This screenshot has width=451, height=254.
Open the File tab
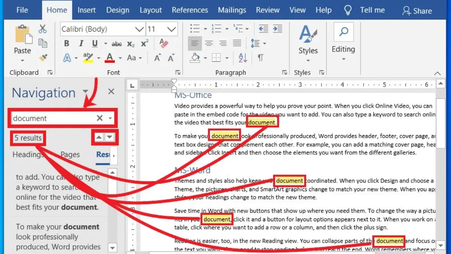22,10
